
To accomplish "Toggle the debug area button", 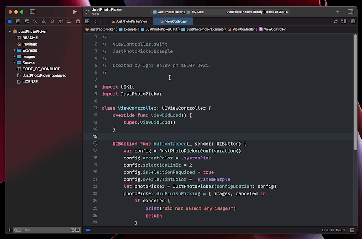I will (352, 230).
